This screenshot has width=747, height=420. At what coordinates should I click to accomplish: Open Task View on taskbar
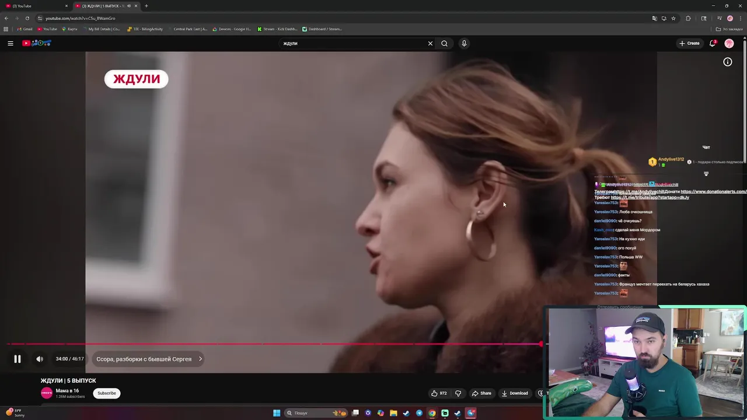[355, 413]
